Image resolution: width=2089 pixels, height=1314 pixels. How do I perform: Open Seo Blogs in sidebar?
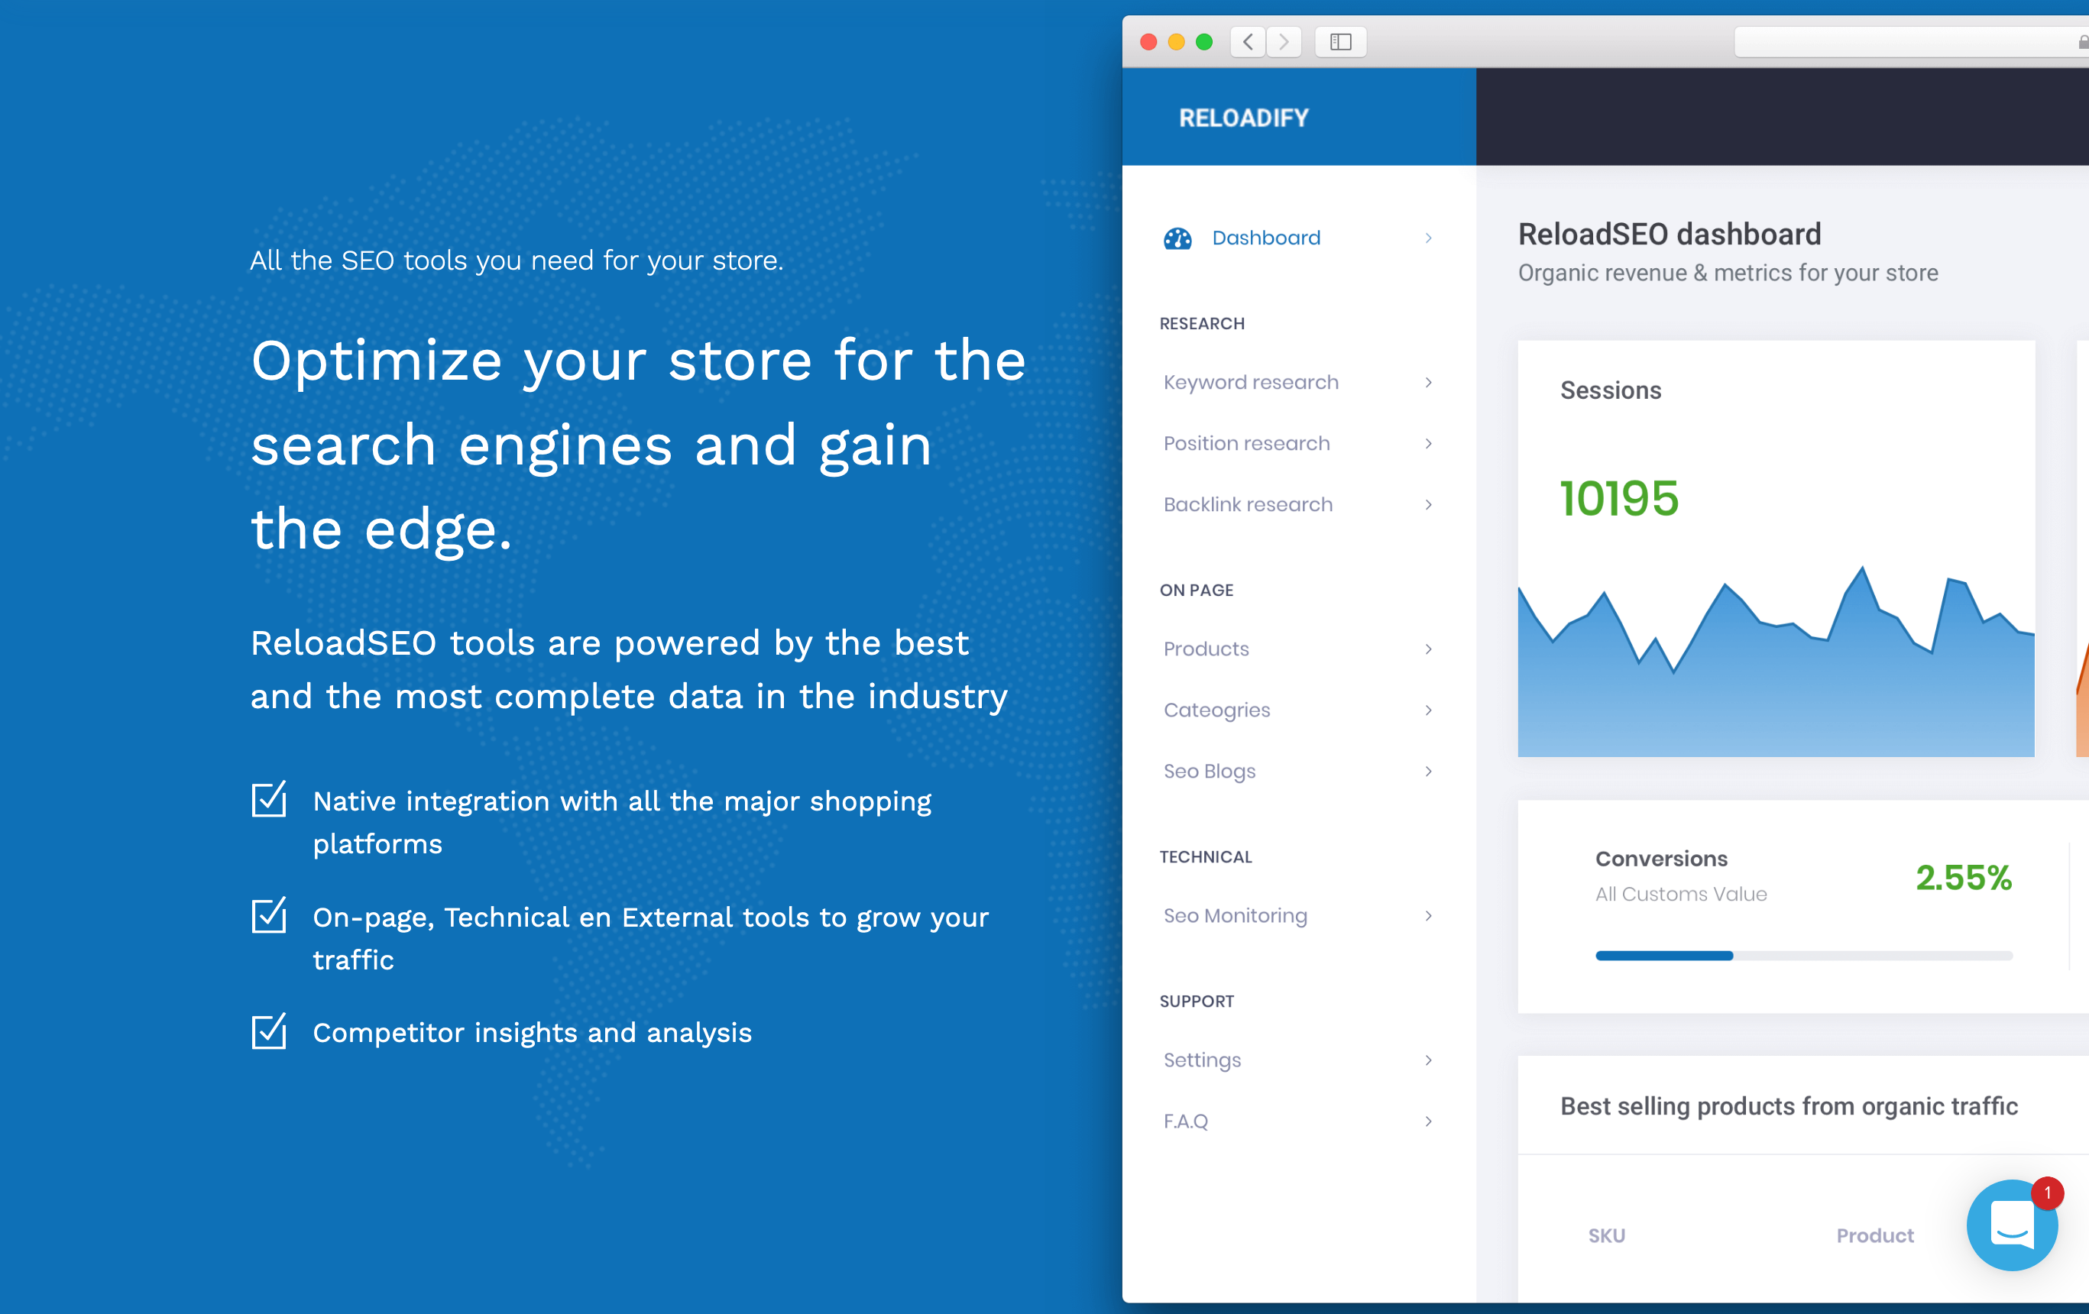click(x=1210, y=771)
